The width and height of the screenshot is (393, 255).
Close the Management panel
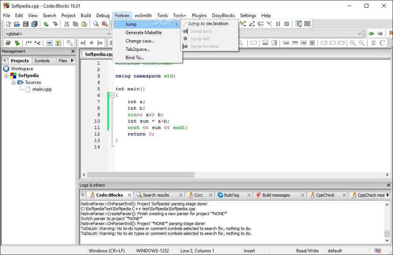point(73,51)
